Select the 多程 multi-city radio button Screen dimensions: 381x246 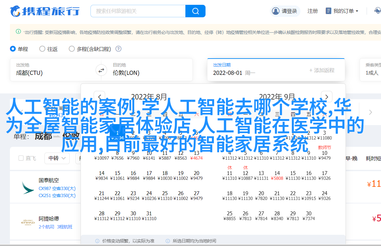click(x=72, y=49)
